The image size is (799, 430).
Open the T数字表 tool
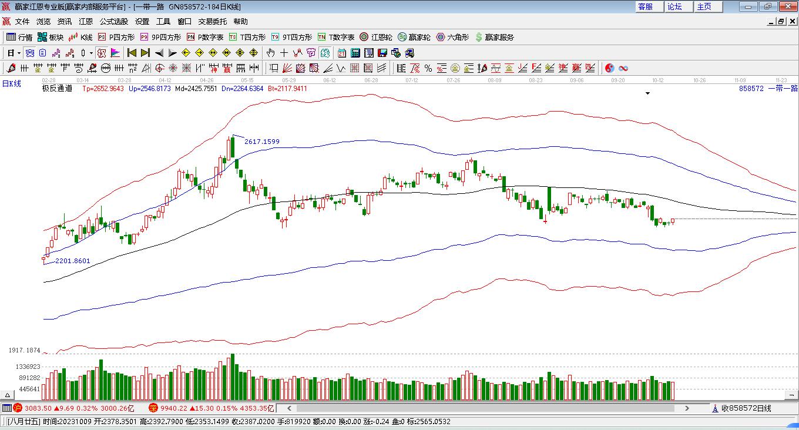pyautogui.click(x=337, y=37)
